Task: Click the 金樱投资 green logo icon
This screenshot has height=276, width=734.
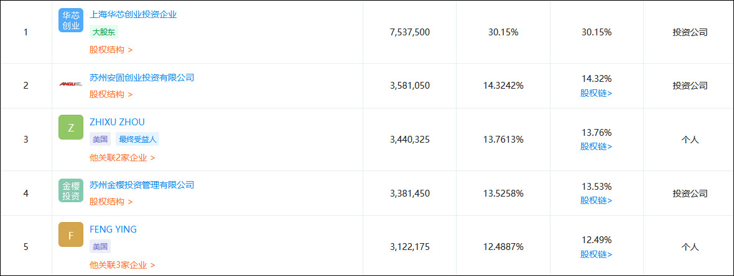Action: tap(71, 190)
